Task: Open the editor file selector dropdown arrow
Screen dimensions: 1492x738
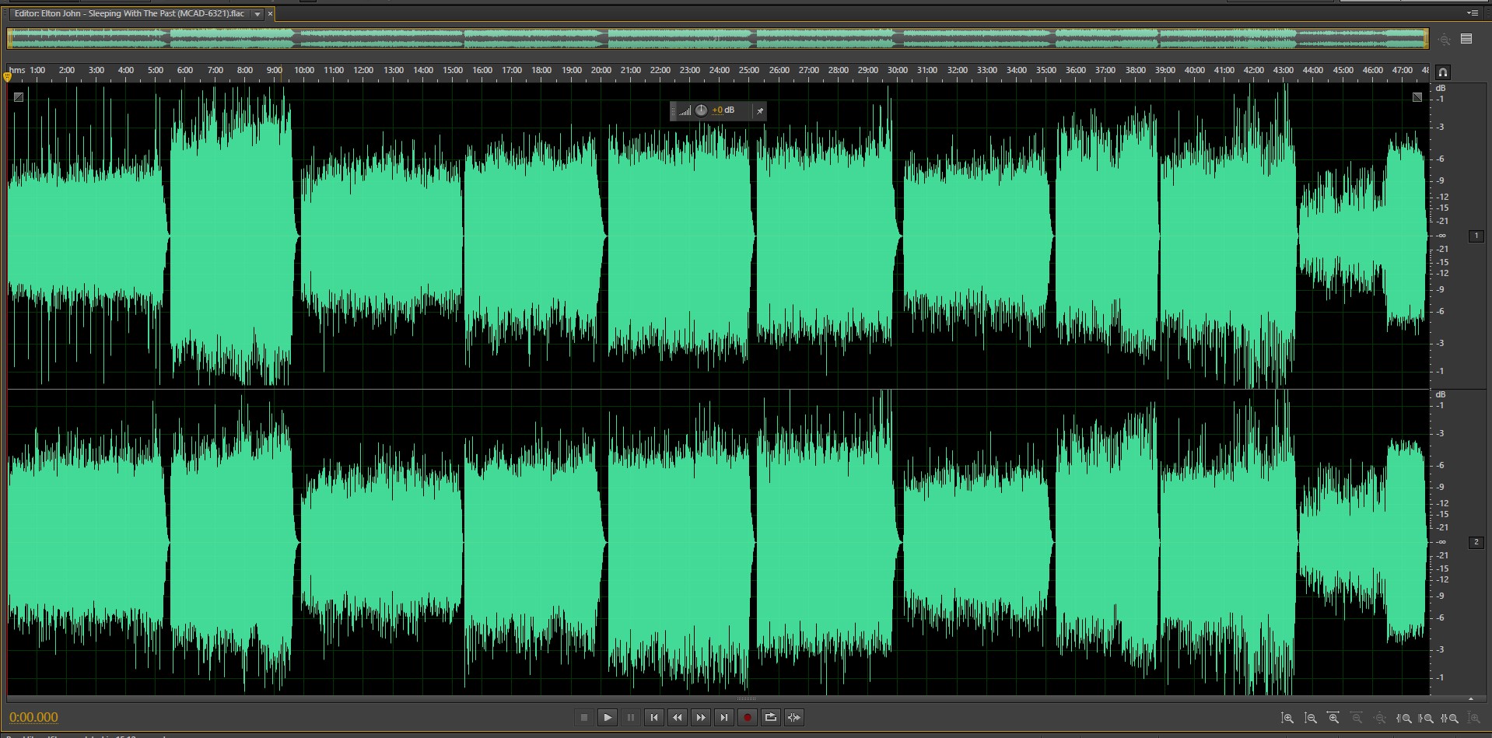Action: pyautogui.click(x=257, y=14)
